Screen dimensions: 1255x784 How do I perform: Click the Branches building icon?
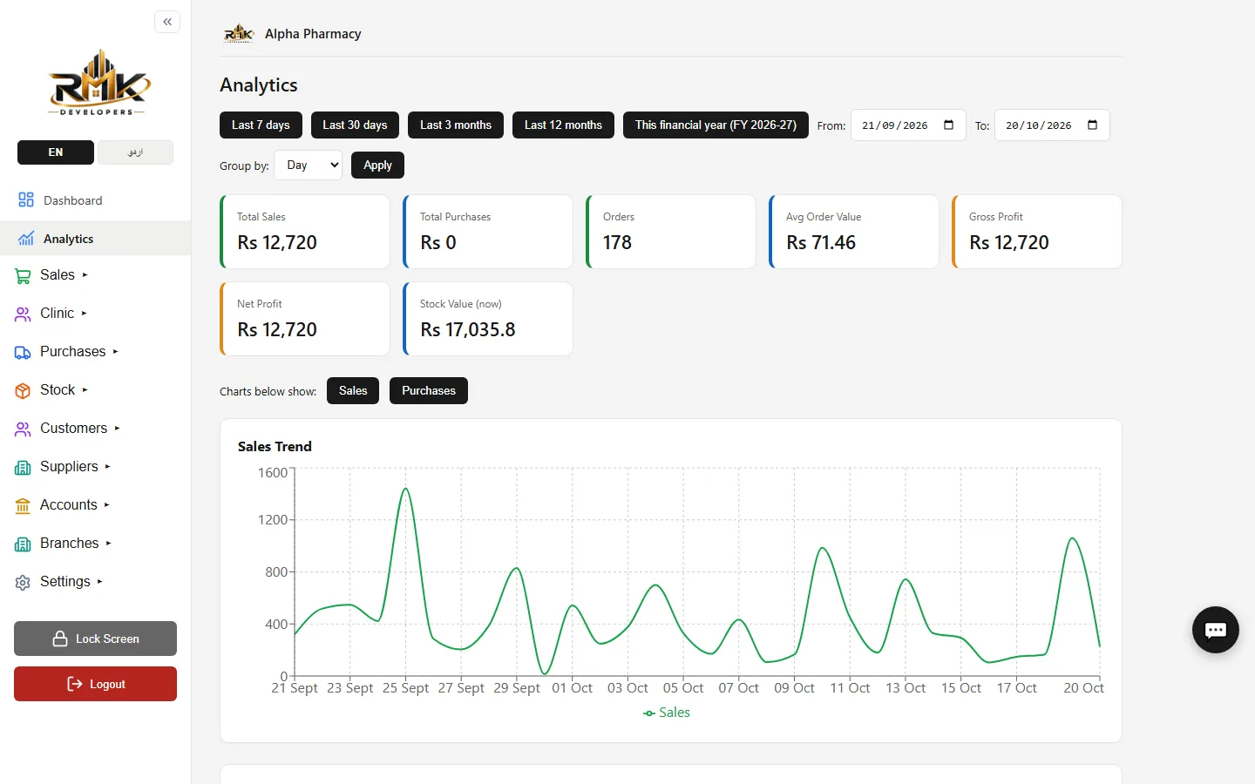coord(23,544)
